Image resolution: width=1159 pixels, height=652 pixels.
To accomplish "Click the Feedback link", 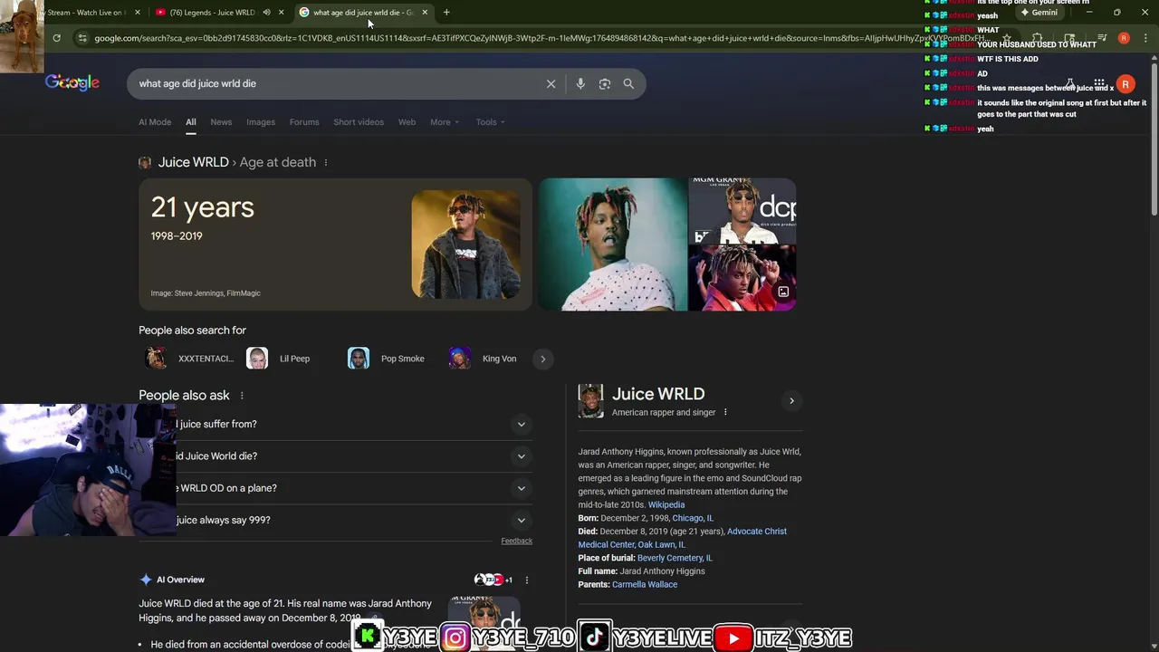I will [517, 541].
